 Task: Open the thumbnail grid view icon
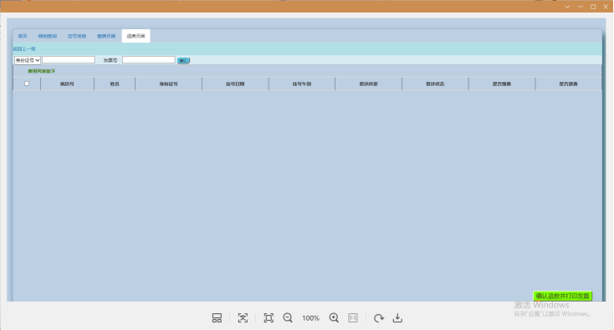coord(217,317)
